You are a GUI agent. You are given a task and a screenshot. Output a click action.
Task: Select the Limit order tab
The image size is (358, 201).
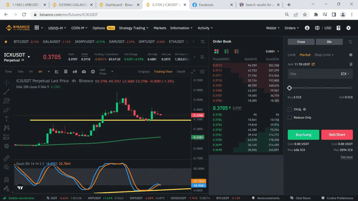tap(291, 55)
